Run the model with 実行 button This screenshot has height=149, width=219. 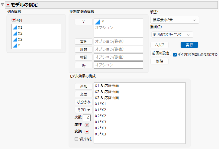189,45
